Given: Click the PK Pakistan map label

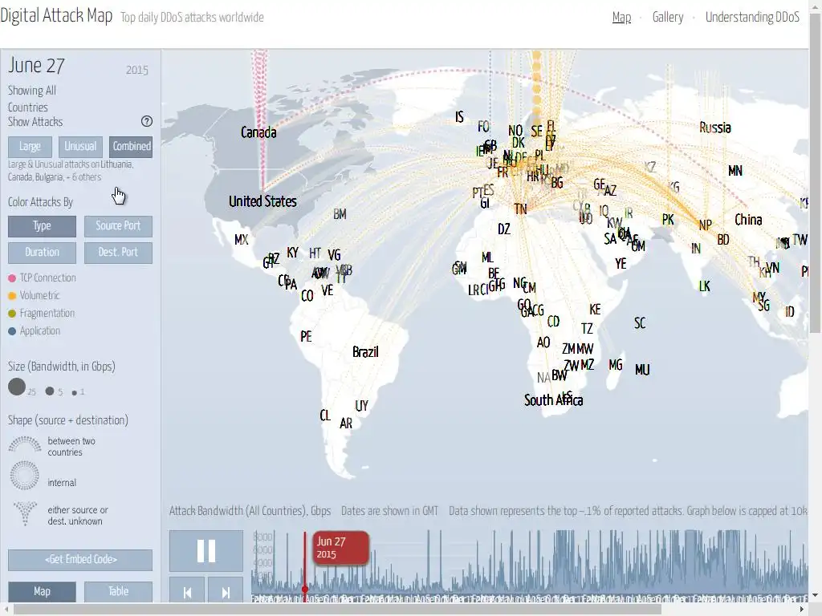Looking at the screenshot, I should point(668,220).
